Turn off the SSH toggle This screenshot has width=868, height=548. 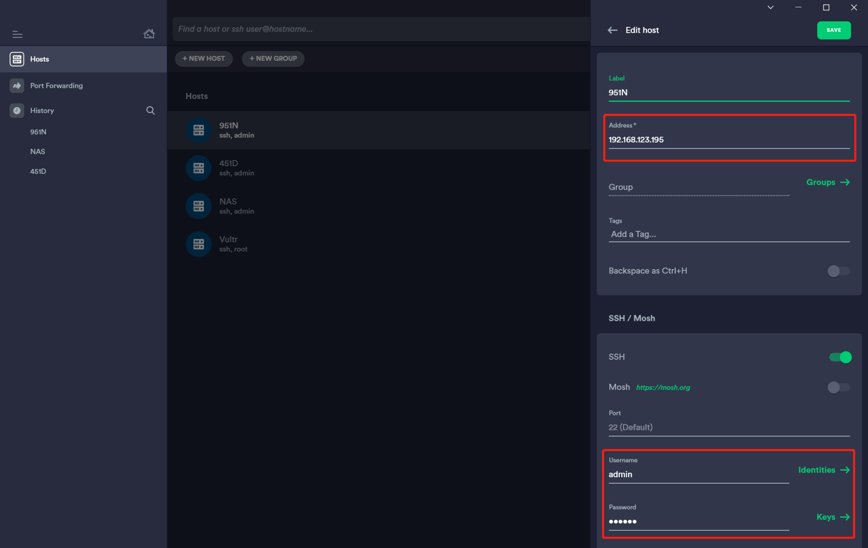(840, 357)
